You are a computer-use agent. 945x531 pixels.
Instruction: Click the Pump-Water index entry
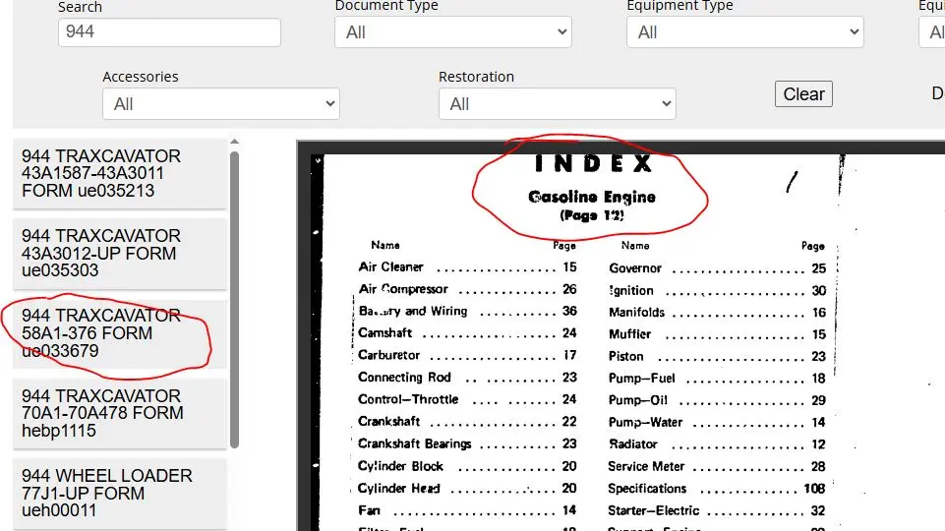717,423
